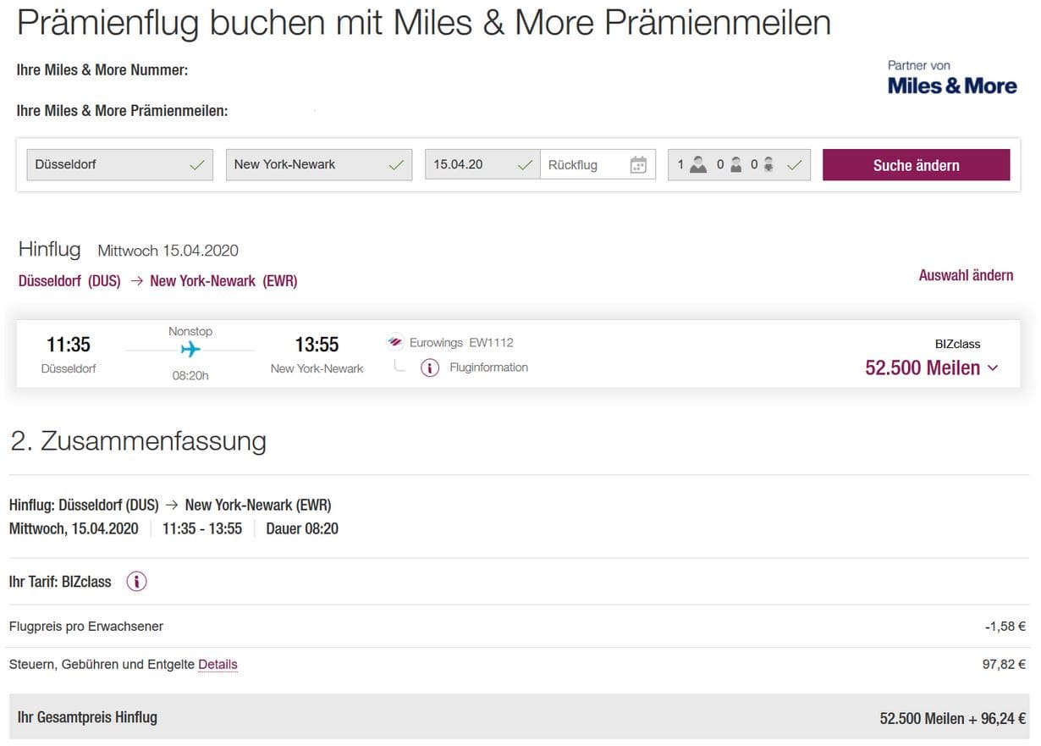Screen dimensions: 1041x746
Task: Click the 13:55 arrival time
Action: pos(317,345)
